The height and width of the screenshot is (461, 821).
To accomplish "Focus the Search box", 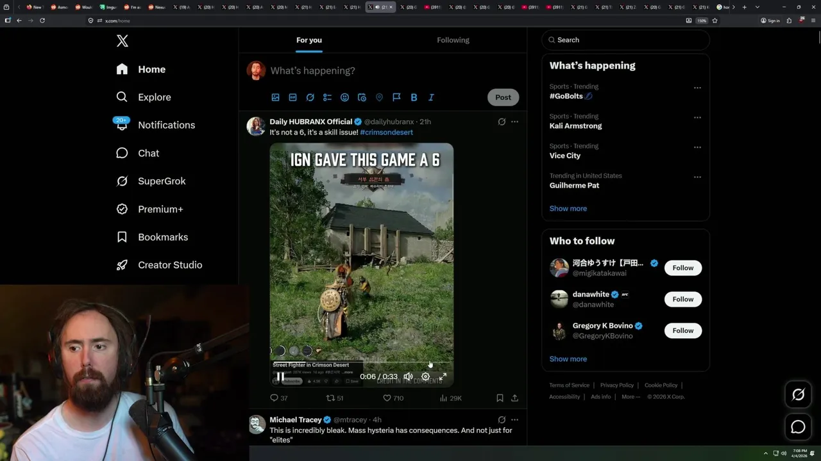I will click(x=625, y=40).
